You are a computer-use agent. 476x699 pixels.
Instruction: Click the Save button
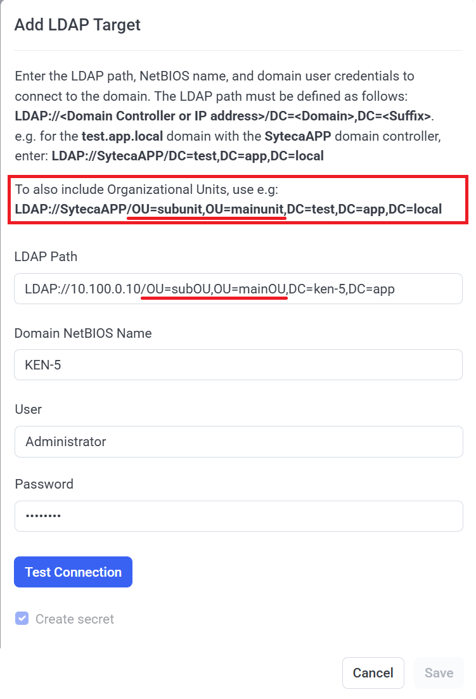(439, 673)
